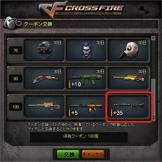Screen dimensions: 162x162
Task: Click the scrollbar up arrow
Action: [x=153, y=38]
